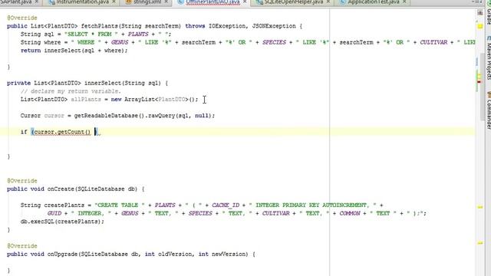Click 'IOException' in throws clause
491x276 pixels.
228,26
